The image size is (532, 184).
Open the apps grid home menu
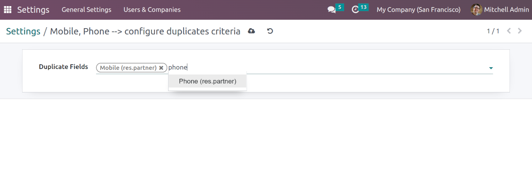point(8,9)
